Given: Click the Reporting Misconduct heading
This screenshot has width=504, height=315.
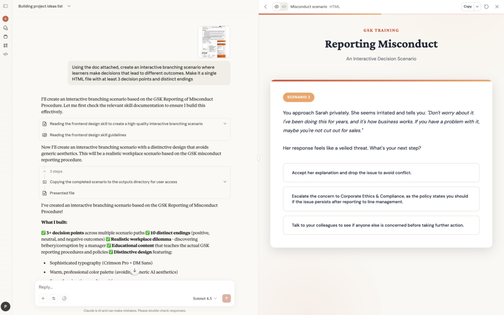Looking at the screenshot, I should pyautogui.click(x=381, y=44).
